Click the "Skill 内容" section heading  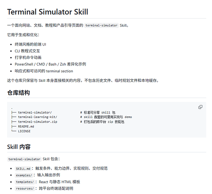[x=19, y=147]
